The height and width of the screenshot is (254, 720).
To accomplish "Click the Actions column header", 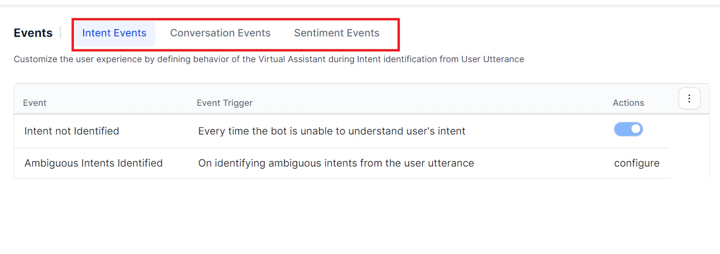I will 628,103.
